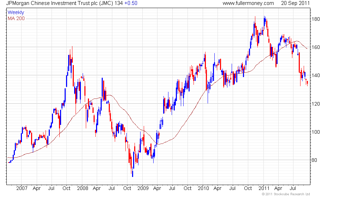
Task: Click the Apr label following 2007
Action: coord(36,189)
